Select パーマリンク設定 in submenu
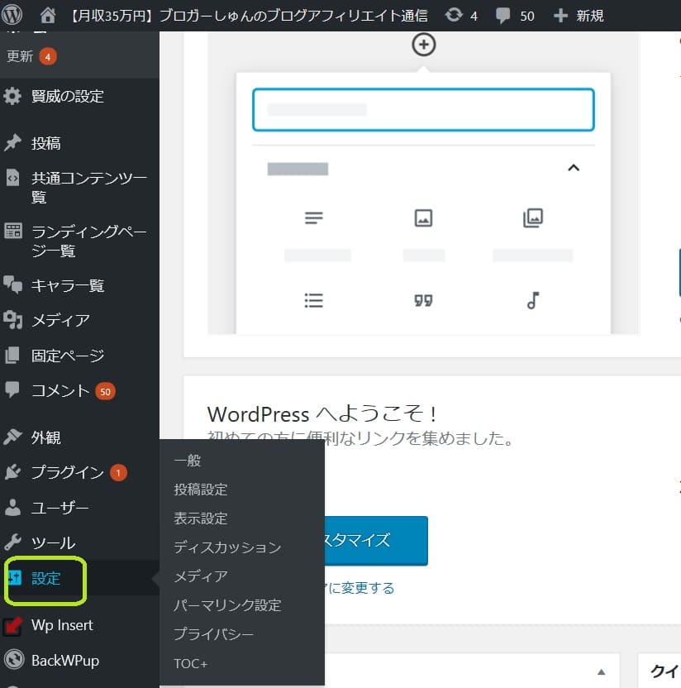 [227, 605]
